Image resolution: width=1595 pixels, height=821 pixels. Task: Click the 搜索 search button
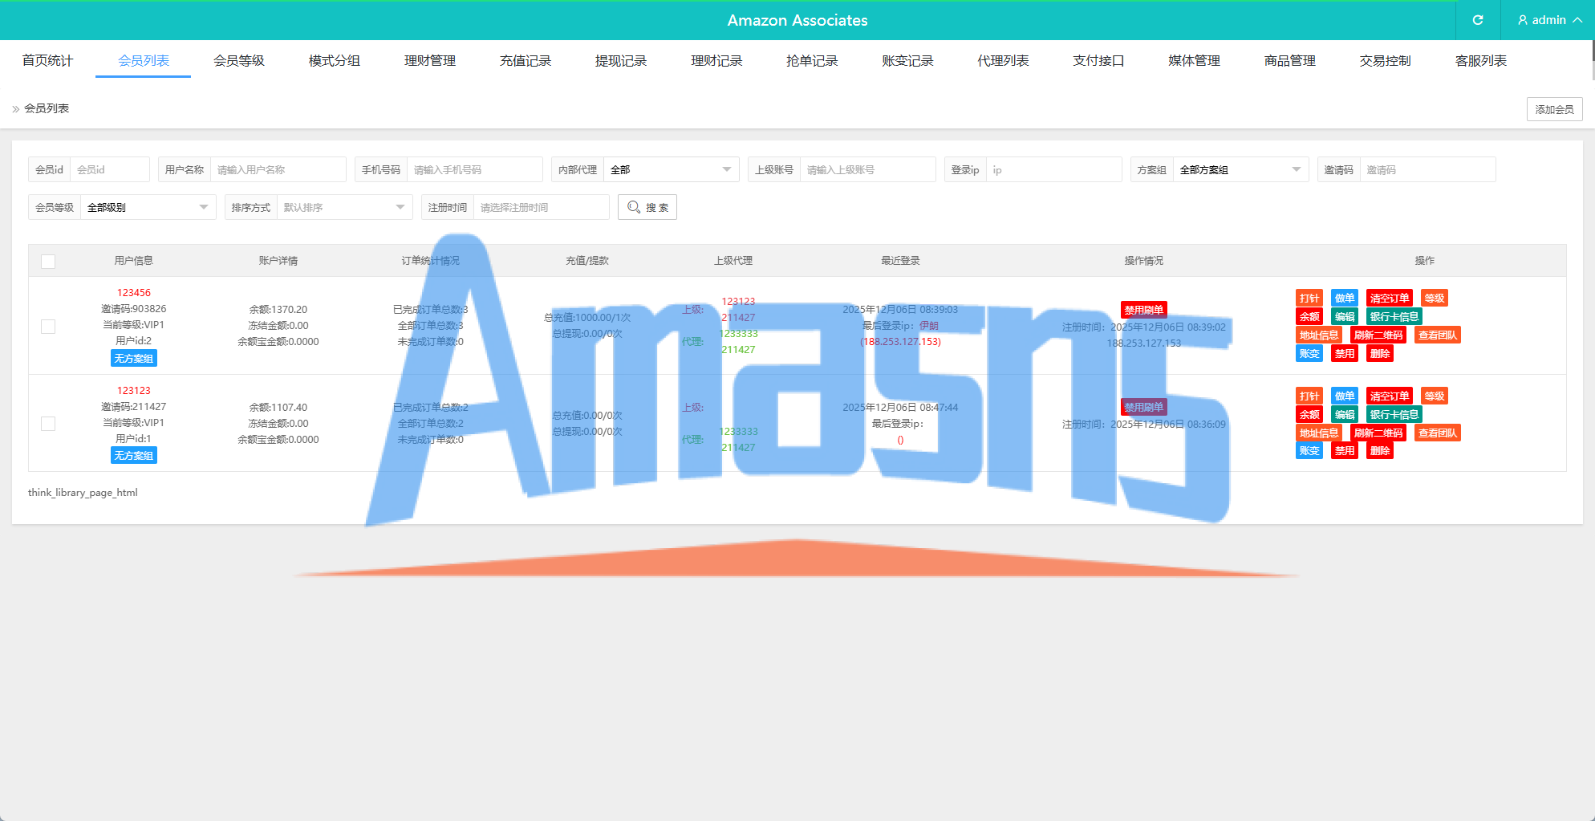coord(647,207)
